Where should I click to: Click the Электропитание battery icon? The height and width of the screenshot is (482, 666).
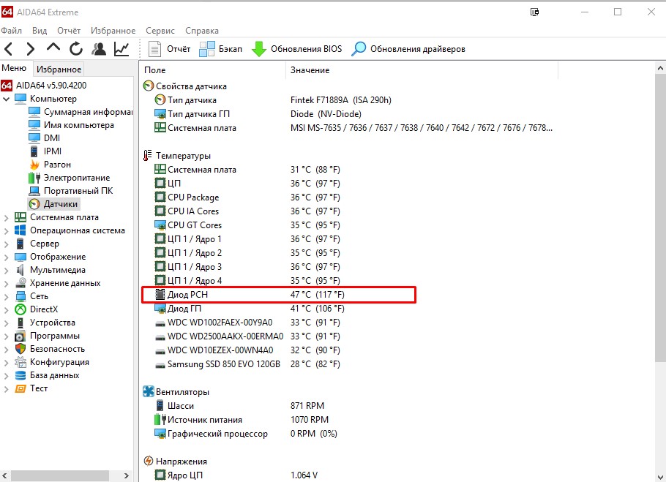tap(34, 178)
